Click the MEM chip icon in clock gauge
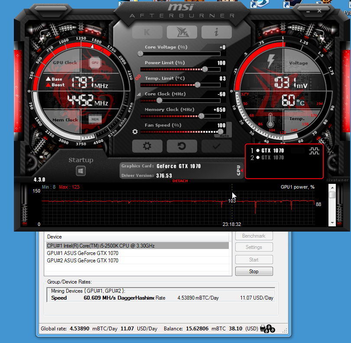Viewport: 351px width, 343px height. pyautogui.click(x=95, y=119)
